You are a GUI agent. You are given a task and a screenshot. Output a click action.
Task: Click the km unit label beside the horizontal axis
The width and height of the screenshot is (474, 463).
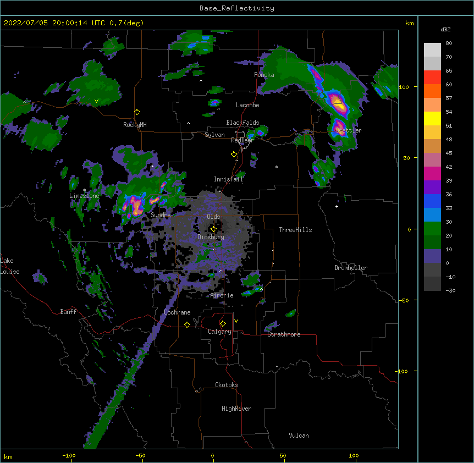[8, 456]
